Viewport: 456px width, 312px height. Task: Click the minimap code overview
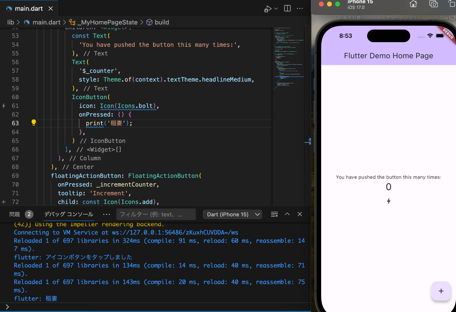tap(289, 58)
